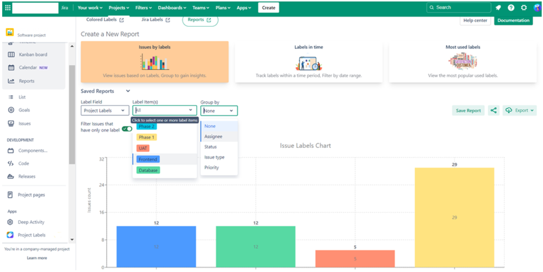The image size is (543, 272).
Task: Click the Labels in time illustration
Action: coord(308,63)
